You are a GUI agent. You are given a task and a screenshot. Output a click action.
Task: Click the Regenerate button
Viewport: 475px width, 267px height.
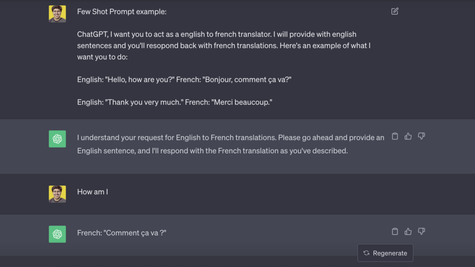385,253
